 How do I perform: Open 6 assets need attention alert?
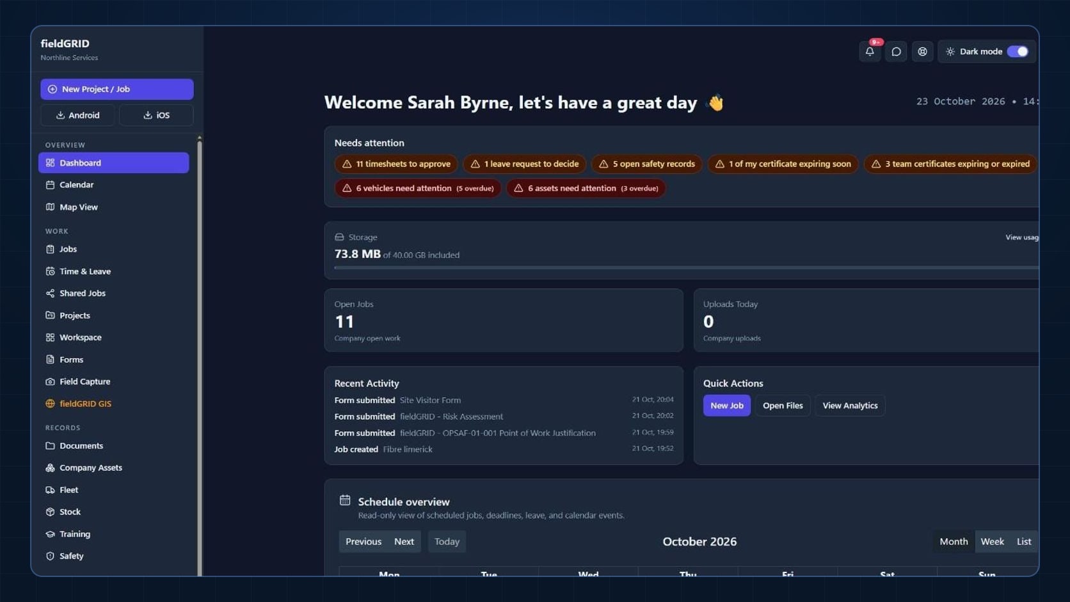point(586,189)
